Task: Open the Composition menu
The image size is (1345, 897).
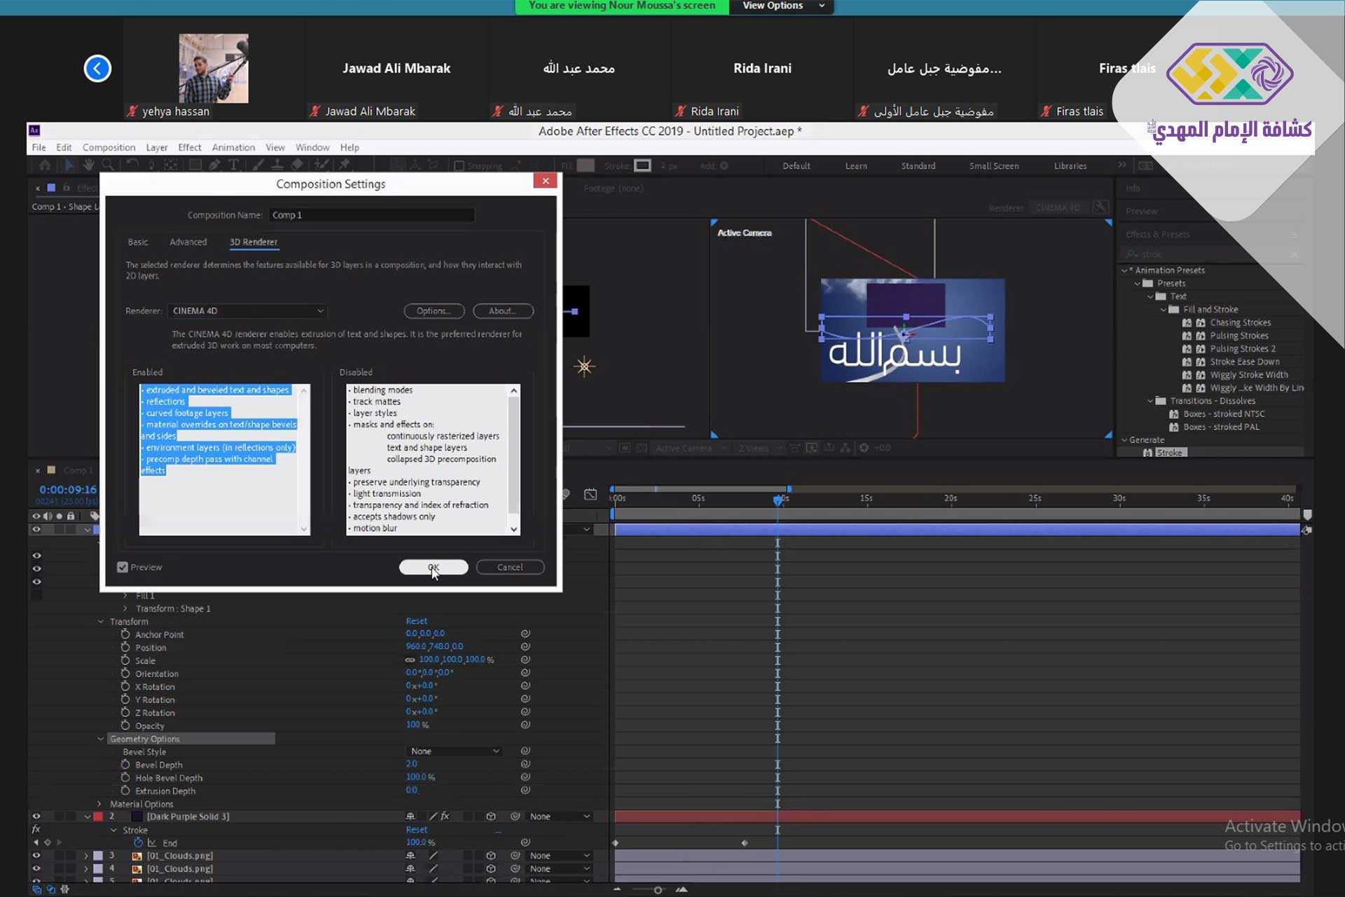Action: pyautogui.click(x=109, y=147)
